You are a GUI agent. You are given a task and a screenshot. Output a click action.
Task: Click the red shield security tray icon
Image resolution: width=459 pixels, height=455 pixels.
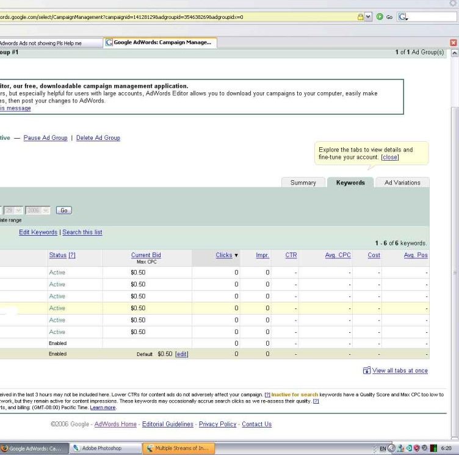pyautogui.click(x=416, y=448)
